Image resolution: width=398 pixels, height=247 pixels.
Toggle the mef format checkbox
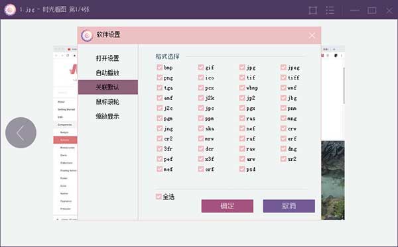point(160,169)
